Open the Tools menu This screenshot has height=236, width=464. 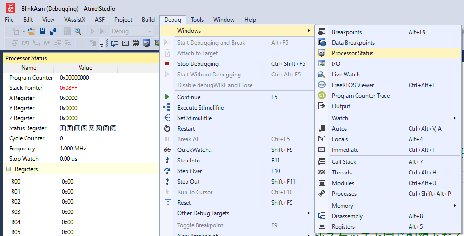[198, 20]
